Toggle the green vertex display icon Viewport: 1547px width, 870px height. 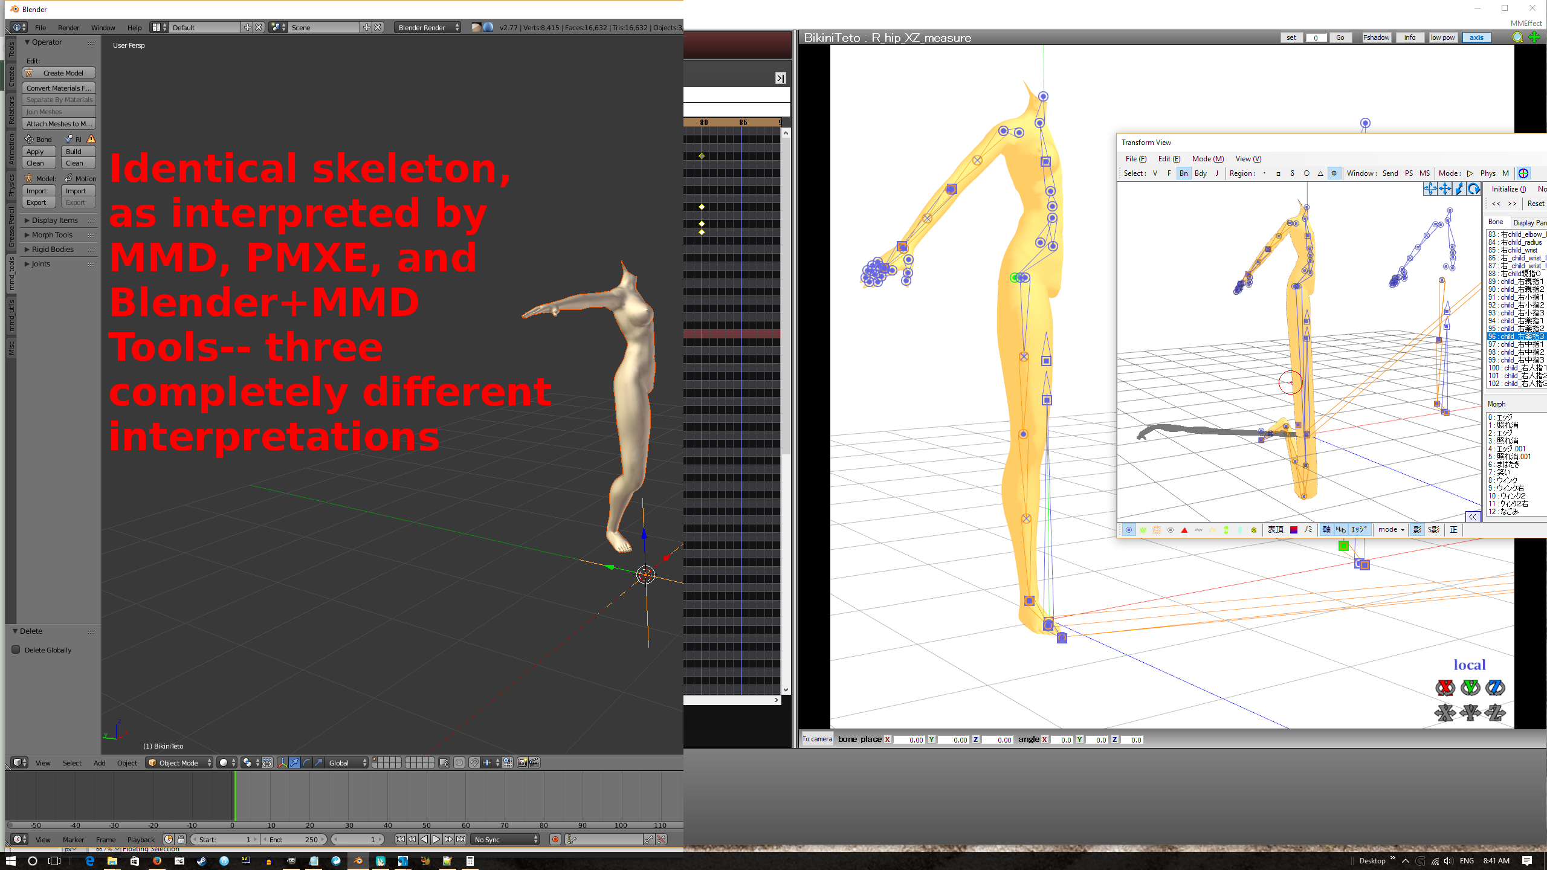1143,530
